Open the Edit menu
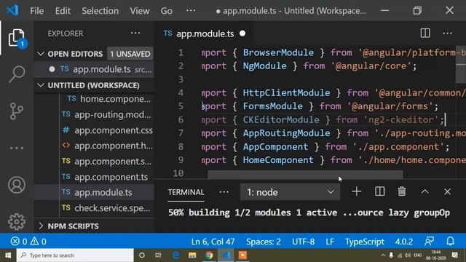 point(63,11)
